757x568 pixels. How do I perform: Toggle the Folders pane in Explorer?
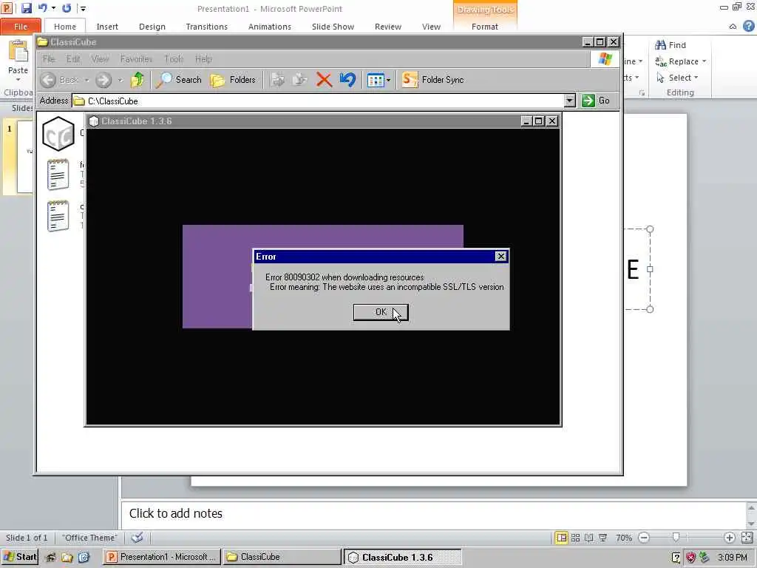(233, 80)
